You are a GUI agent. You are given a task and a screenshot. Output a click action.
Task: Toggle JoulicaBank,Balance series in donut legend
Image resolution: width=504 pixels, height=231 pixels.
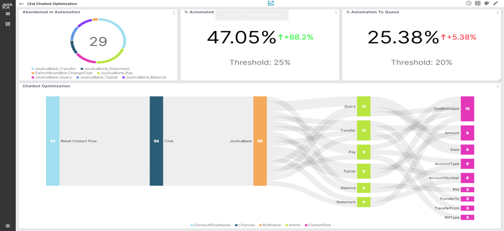tap(144, 77)
